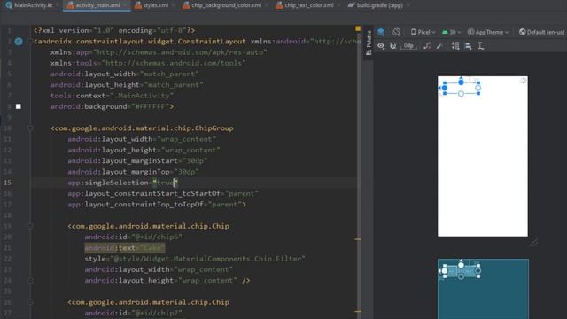Click android:layout_marginTop="30dp" line
The width and height of the screenshot is (567, 319).
pyautogui.click(x=133, y=172)
